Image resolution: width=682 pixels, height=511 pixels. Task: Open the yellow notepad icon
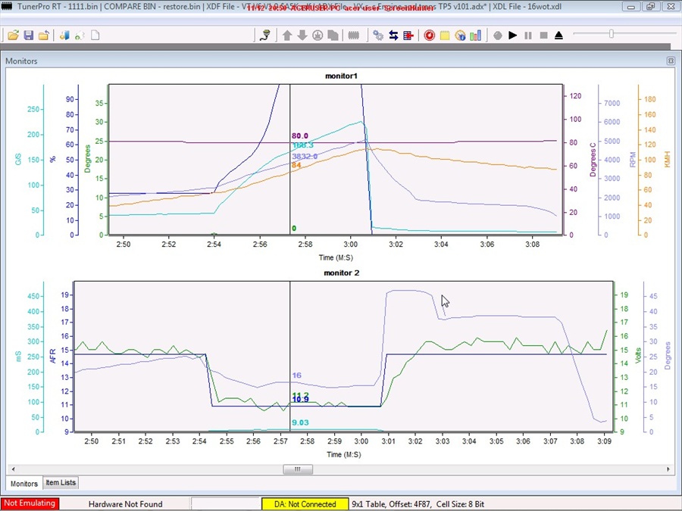coord(445,36)
